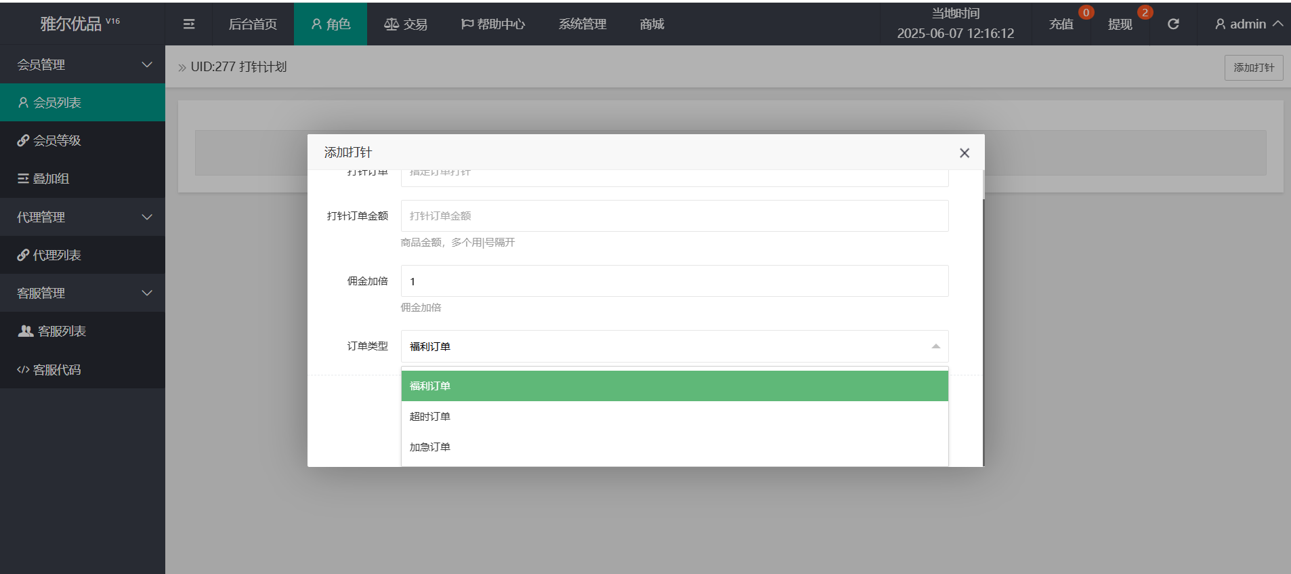This screenshot has width=1291, height=574.
Task: Click the refresh icon in top bar
Action: click(1173, 24)
